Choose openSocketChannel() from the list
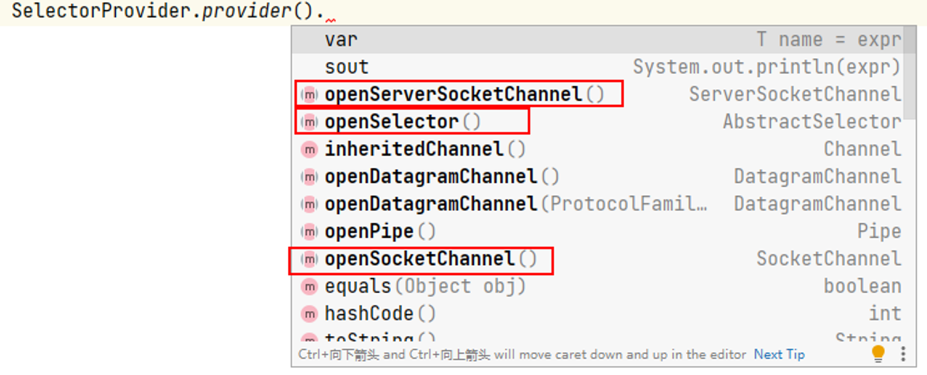Image resolution: width=927 pixels, height=375 pixels. click(x=598, y=259)
